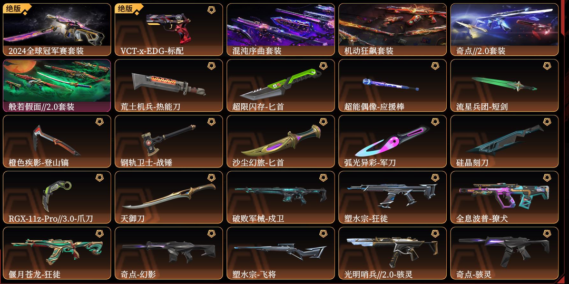Click the badge icon on 橙色疾影-登山镐 card
Screen dimensions: 569x284
[100, 122]
